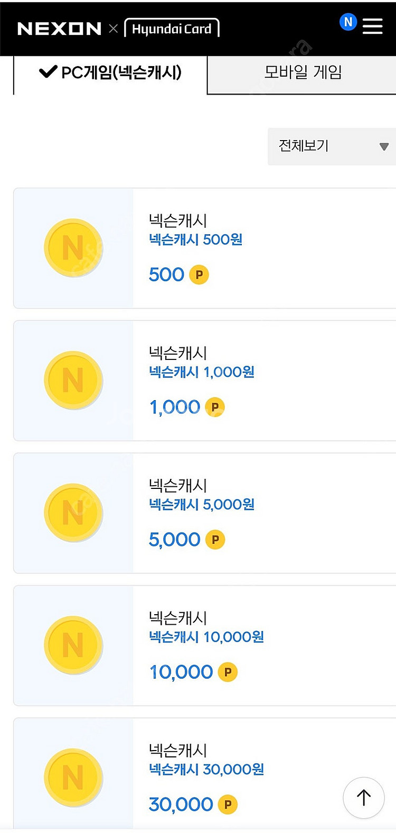Switch to the 모바일 게임 tab

tap(303, 72)
